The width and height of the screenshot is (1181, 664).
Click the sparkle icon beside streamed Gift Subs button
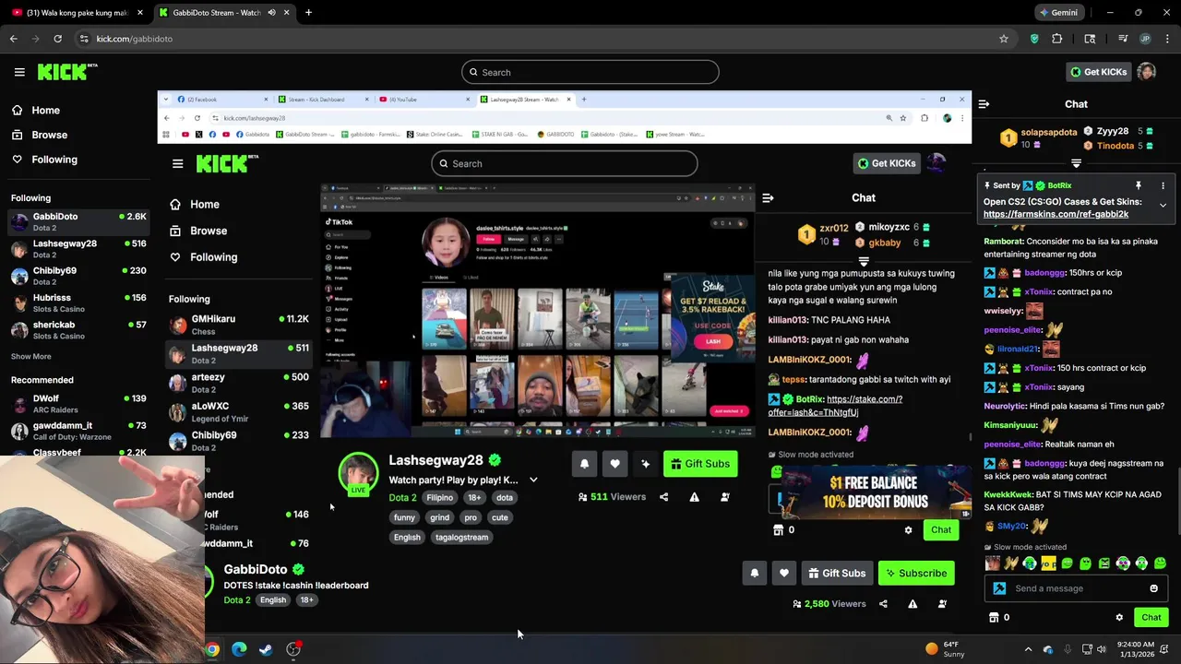[646, 464]
